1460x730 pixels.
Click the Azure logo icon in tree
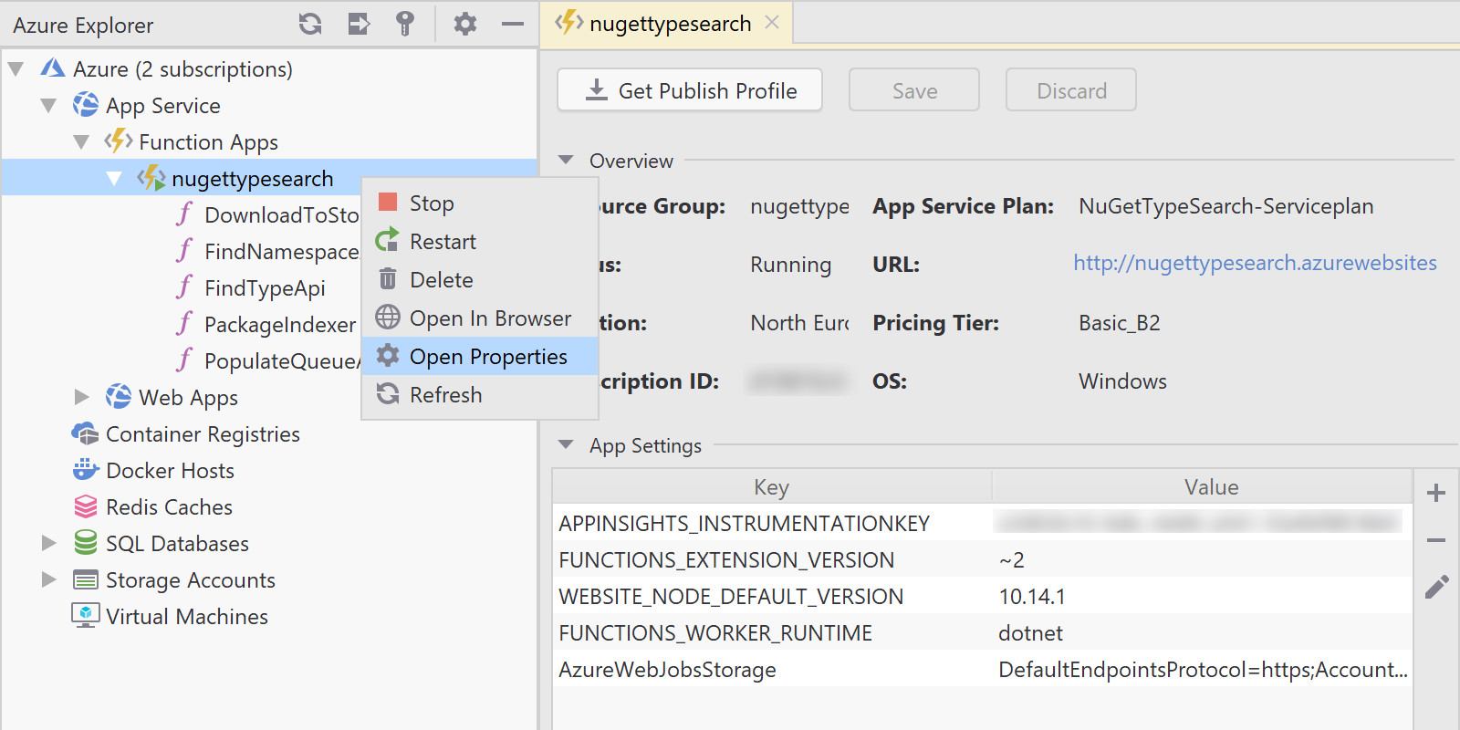coord(53,68)
